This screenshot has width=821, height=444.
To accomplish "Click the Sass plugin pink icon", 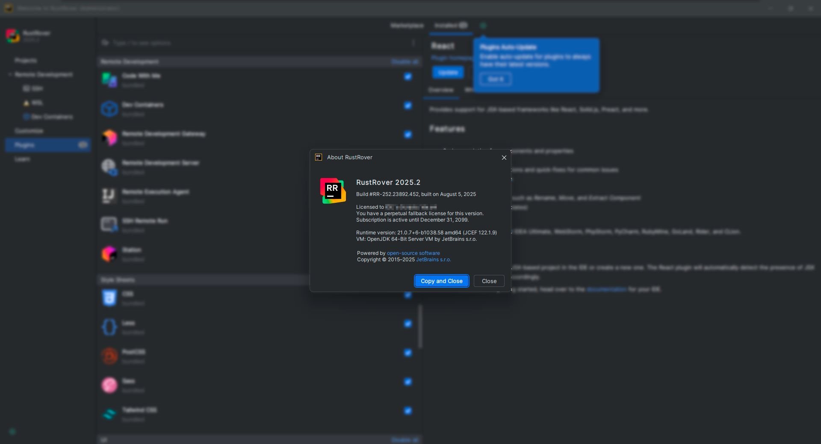I will pos(109,385).
